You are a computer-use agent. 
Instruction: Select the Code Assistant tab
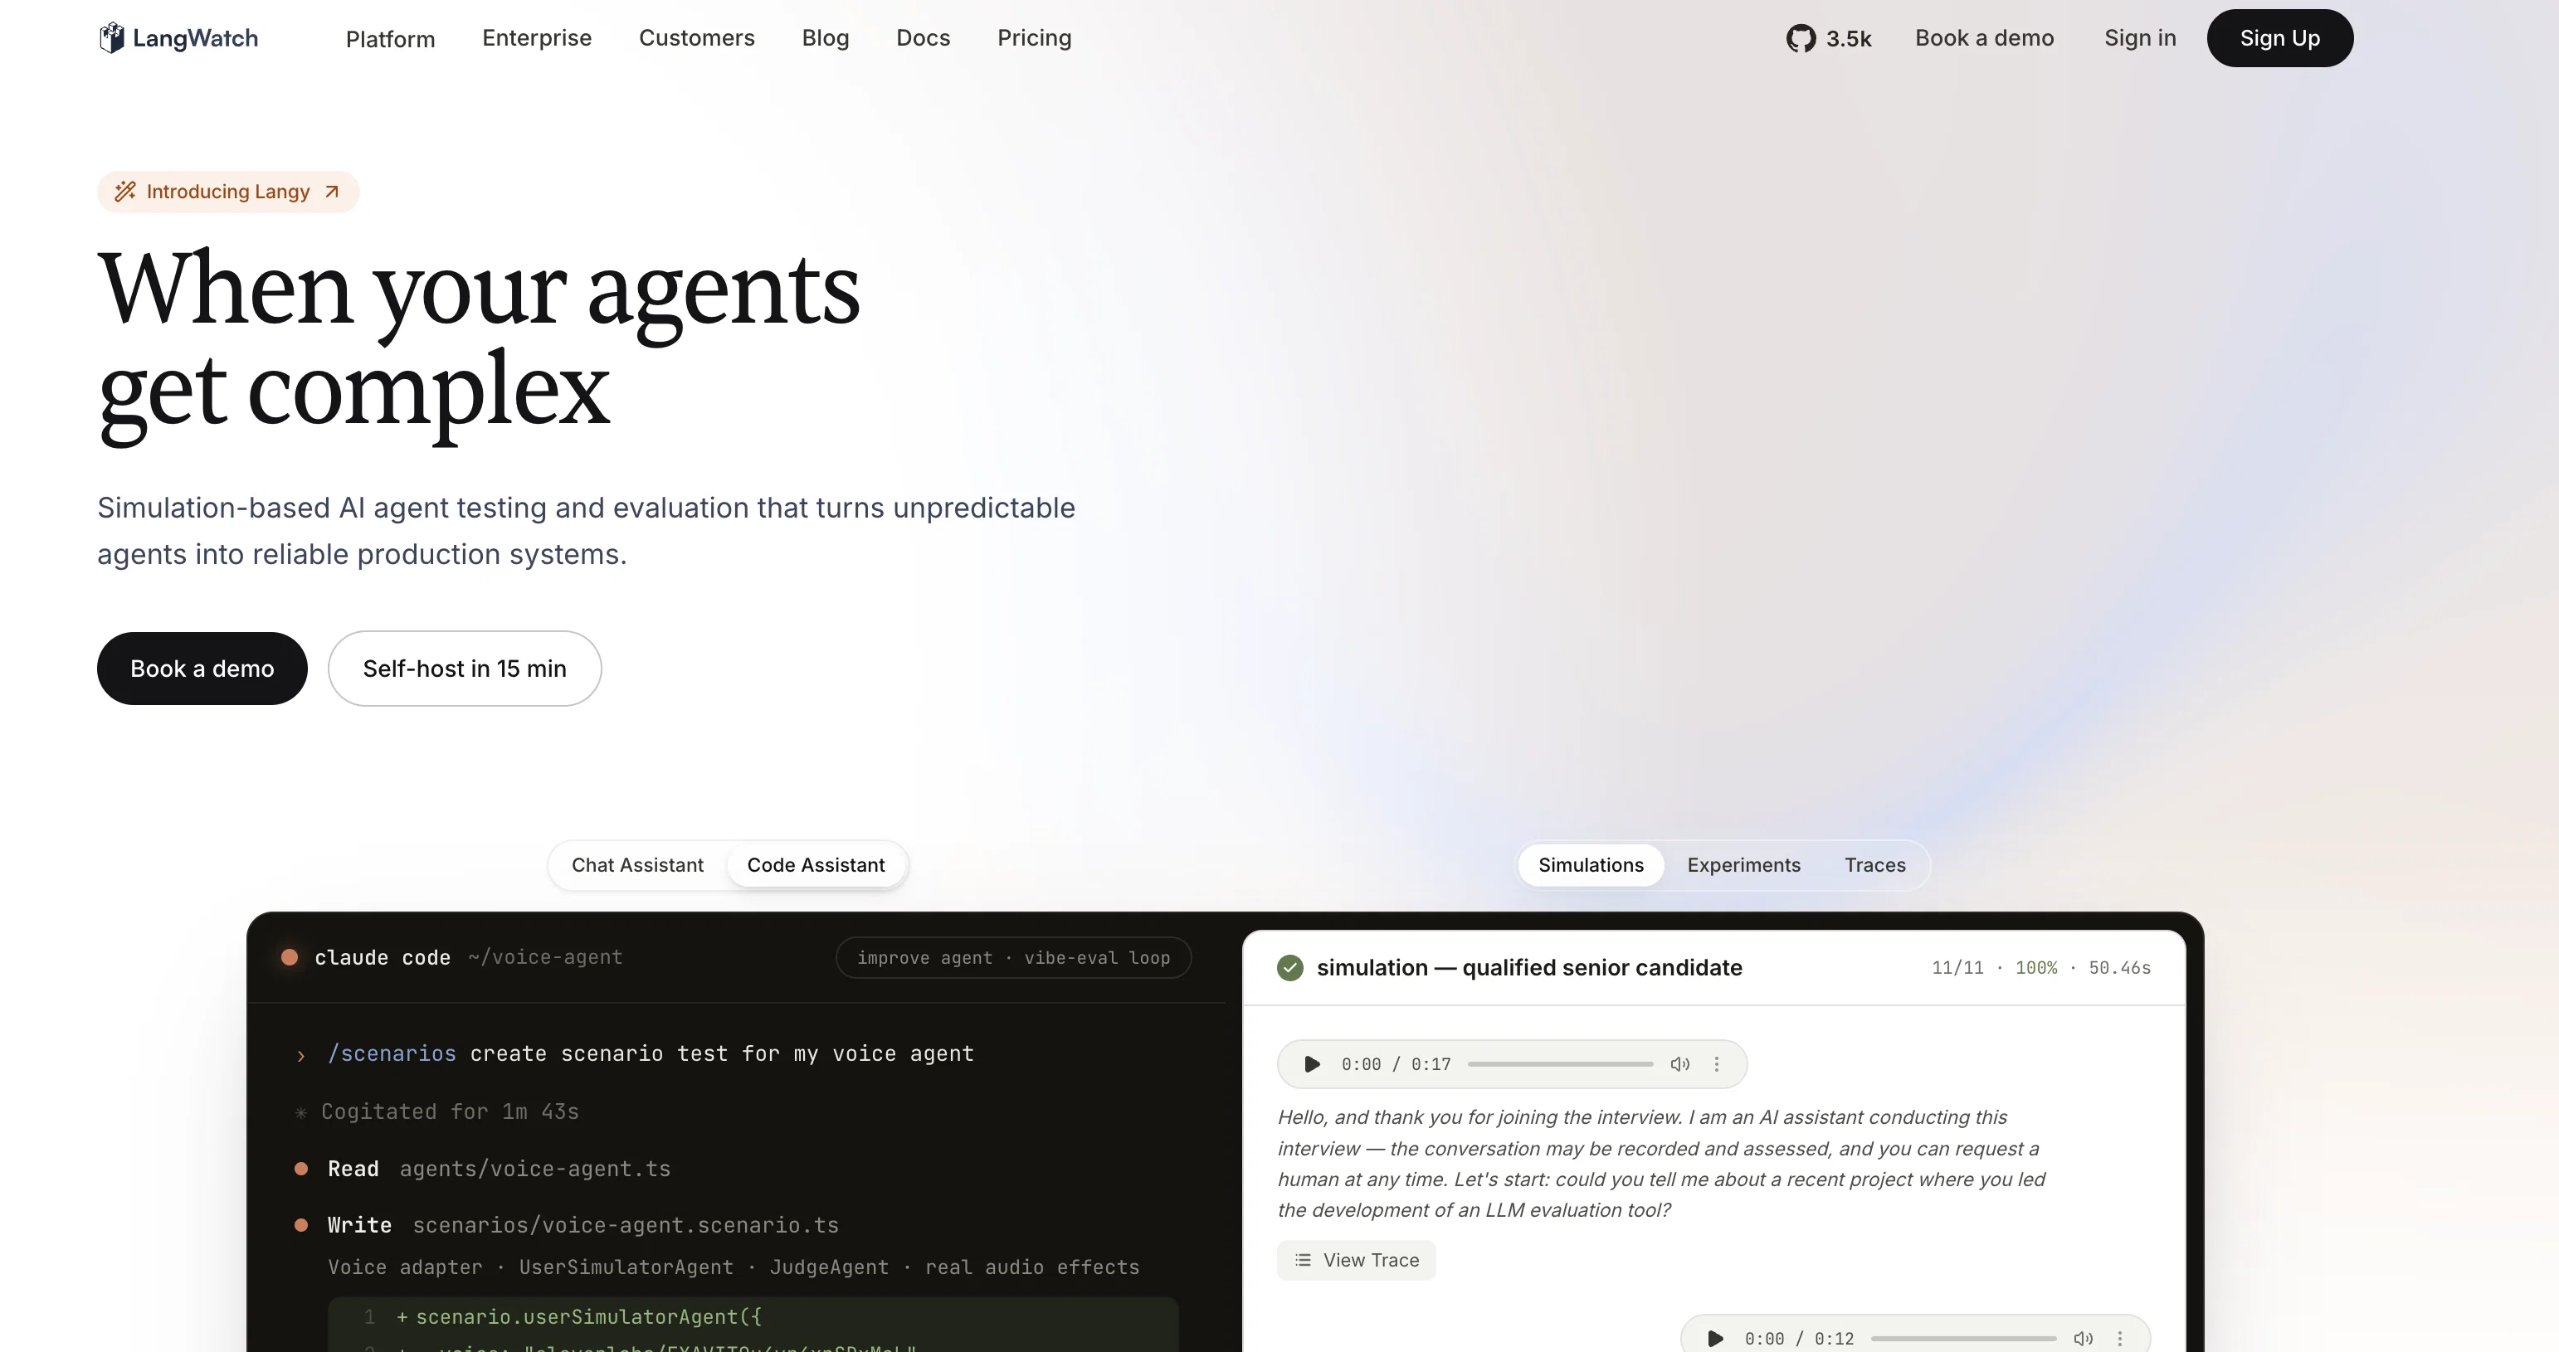coord(816,864)
